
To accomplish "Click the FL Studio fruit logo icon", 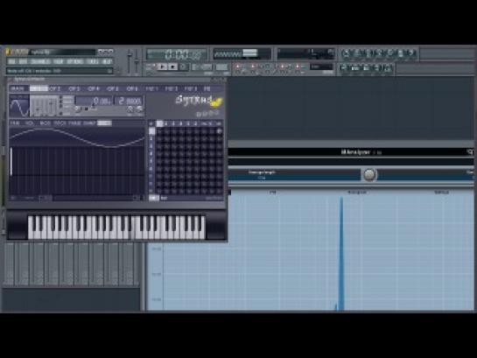I will coord(8,52).
